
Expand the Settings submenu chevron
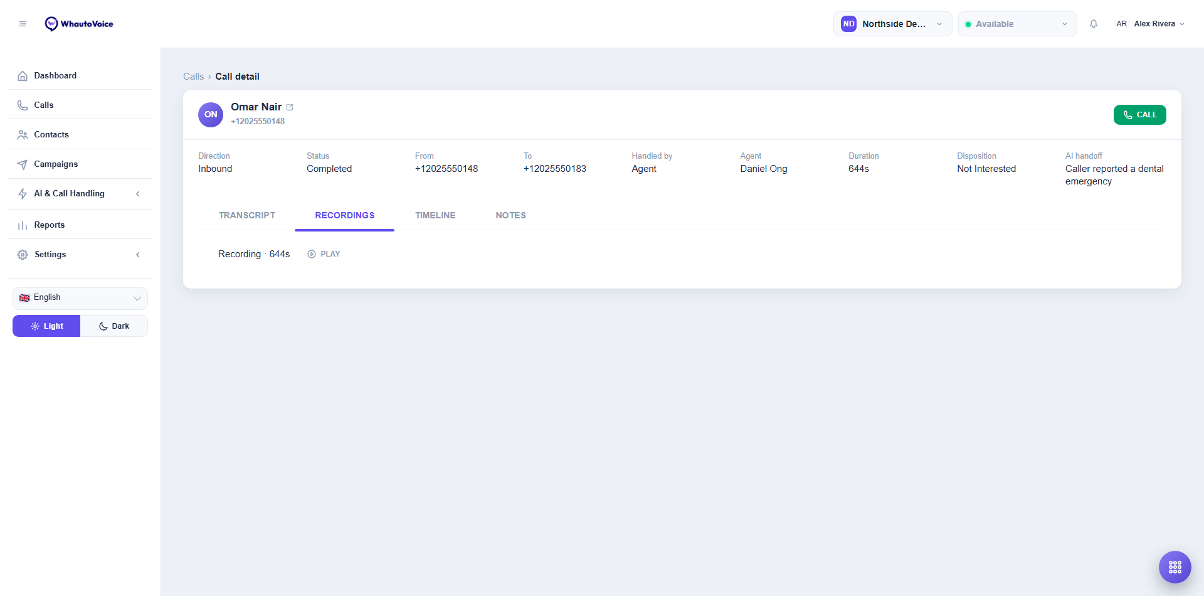tap(138, 255)
